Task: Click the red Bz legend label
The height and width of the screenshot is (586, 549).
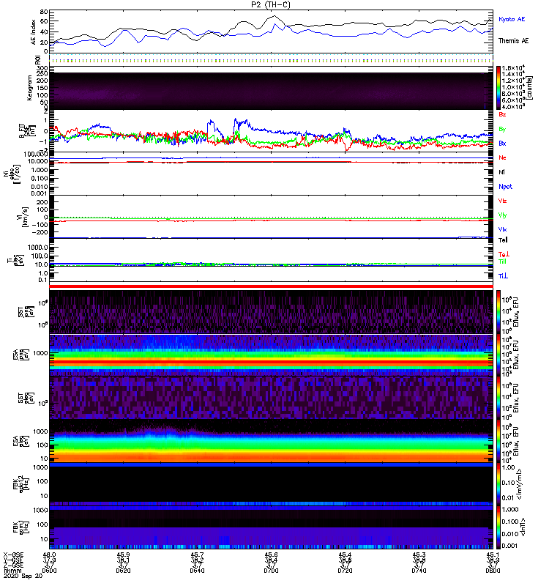Action: coord(502,114)
